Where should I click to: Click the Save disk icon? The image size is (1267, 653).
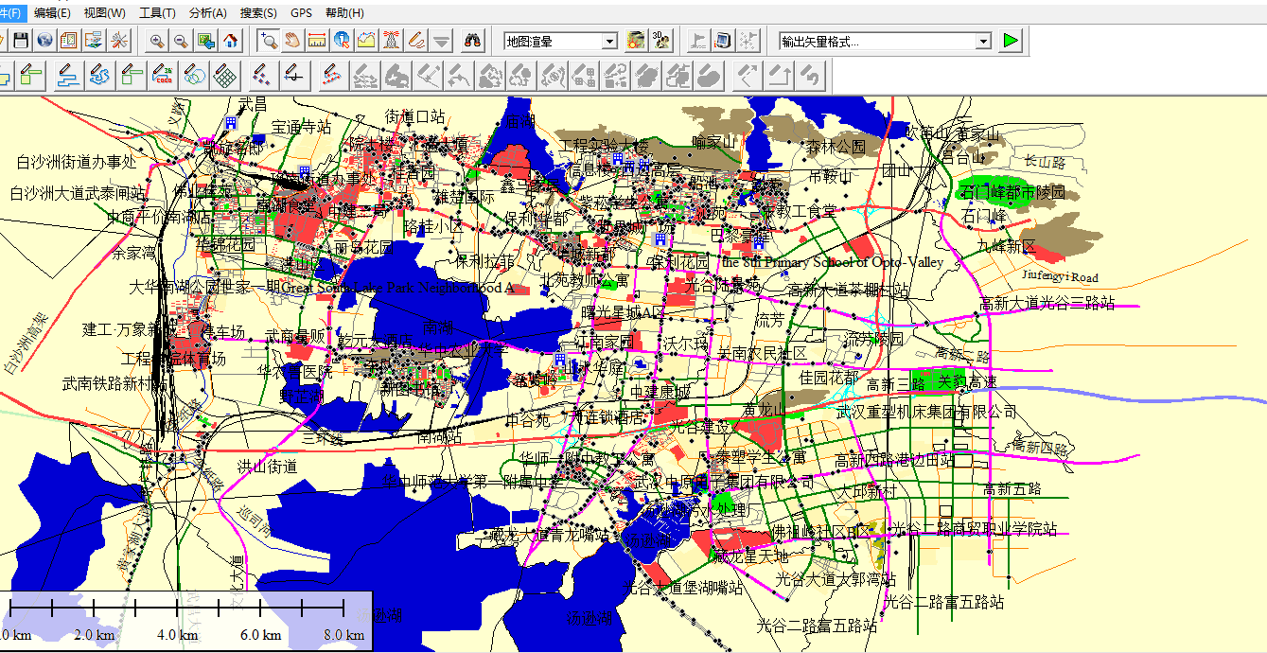tap(20, 41)
